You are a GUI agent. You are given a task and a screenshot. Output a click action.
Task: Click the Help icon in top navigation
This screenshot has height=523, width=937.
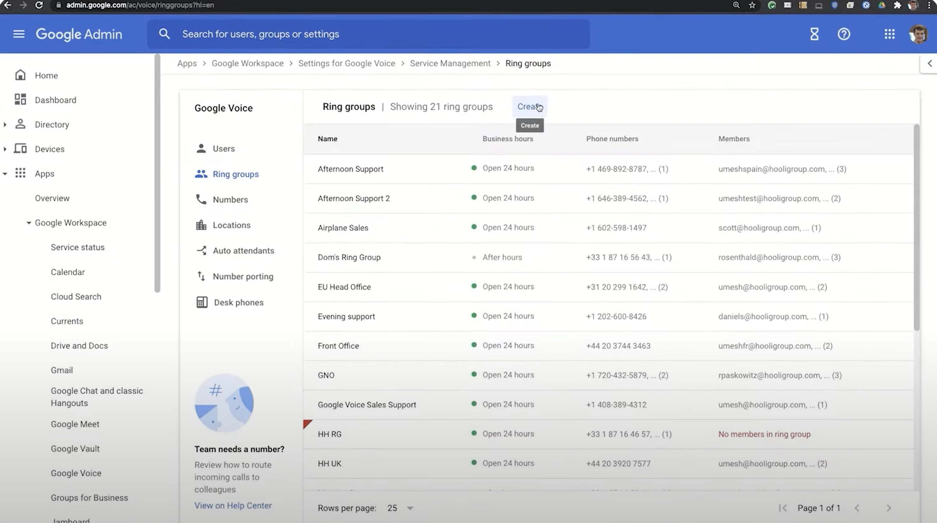click(x=844, y=33)
